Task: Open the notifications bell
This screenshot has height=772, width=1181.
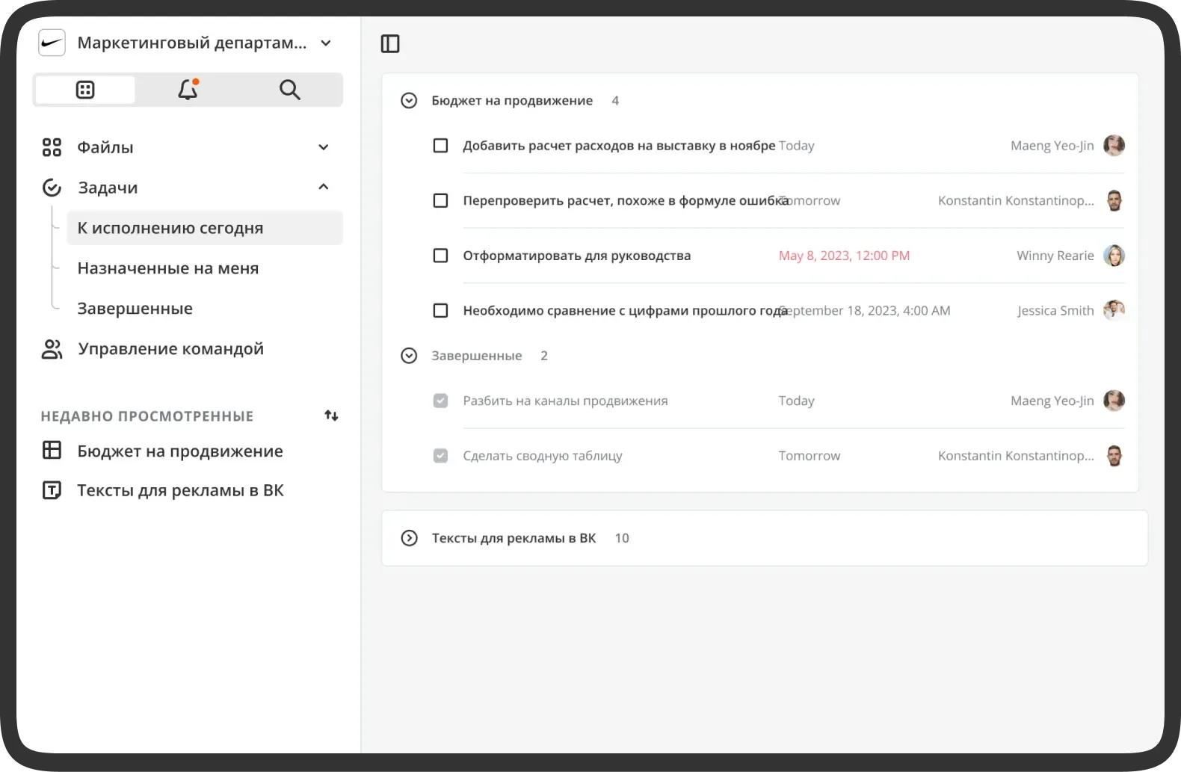Action: click(188, 90)
